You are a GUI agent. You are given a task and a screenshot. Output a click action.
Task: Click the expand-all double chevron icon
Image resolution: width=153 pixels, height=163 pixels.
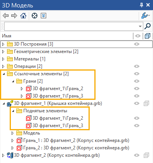(43, 16)
